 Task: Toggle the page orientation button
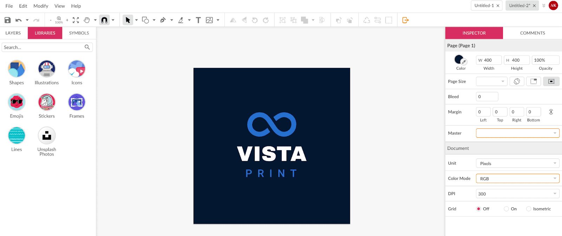(517, 81)
